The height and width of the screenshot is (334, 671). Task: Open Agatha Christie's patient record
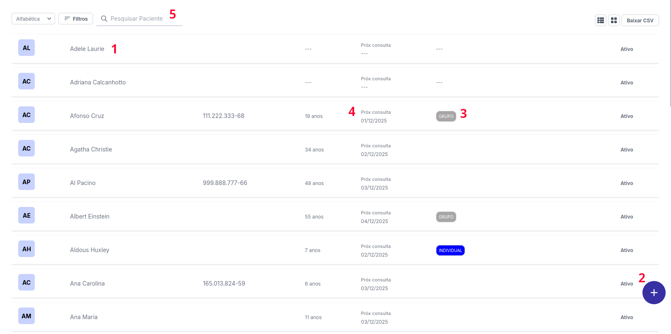91,149
